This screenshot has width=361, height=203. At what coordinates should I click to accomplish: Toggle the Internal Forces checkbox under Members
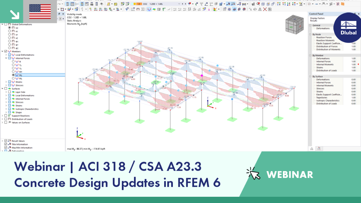(x=9, y=58)
